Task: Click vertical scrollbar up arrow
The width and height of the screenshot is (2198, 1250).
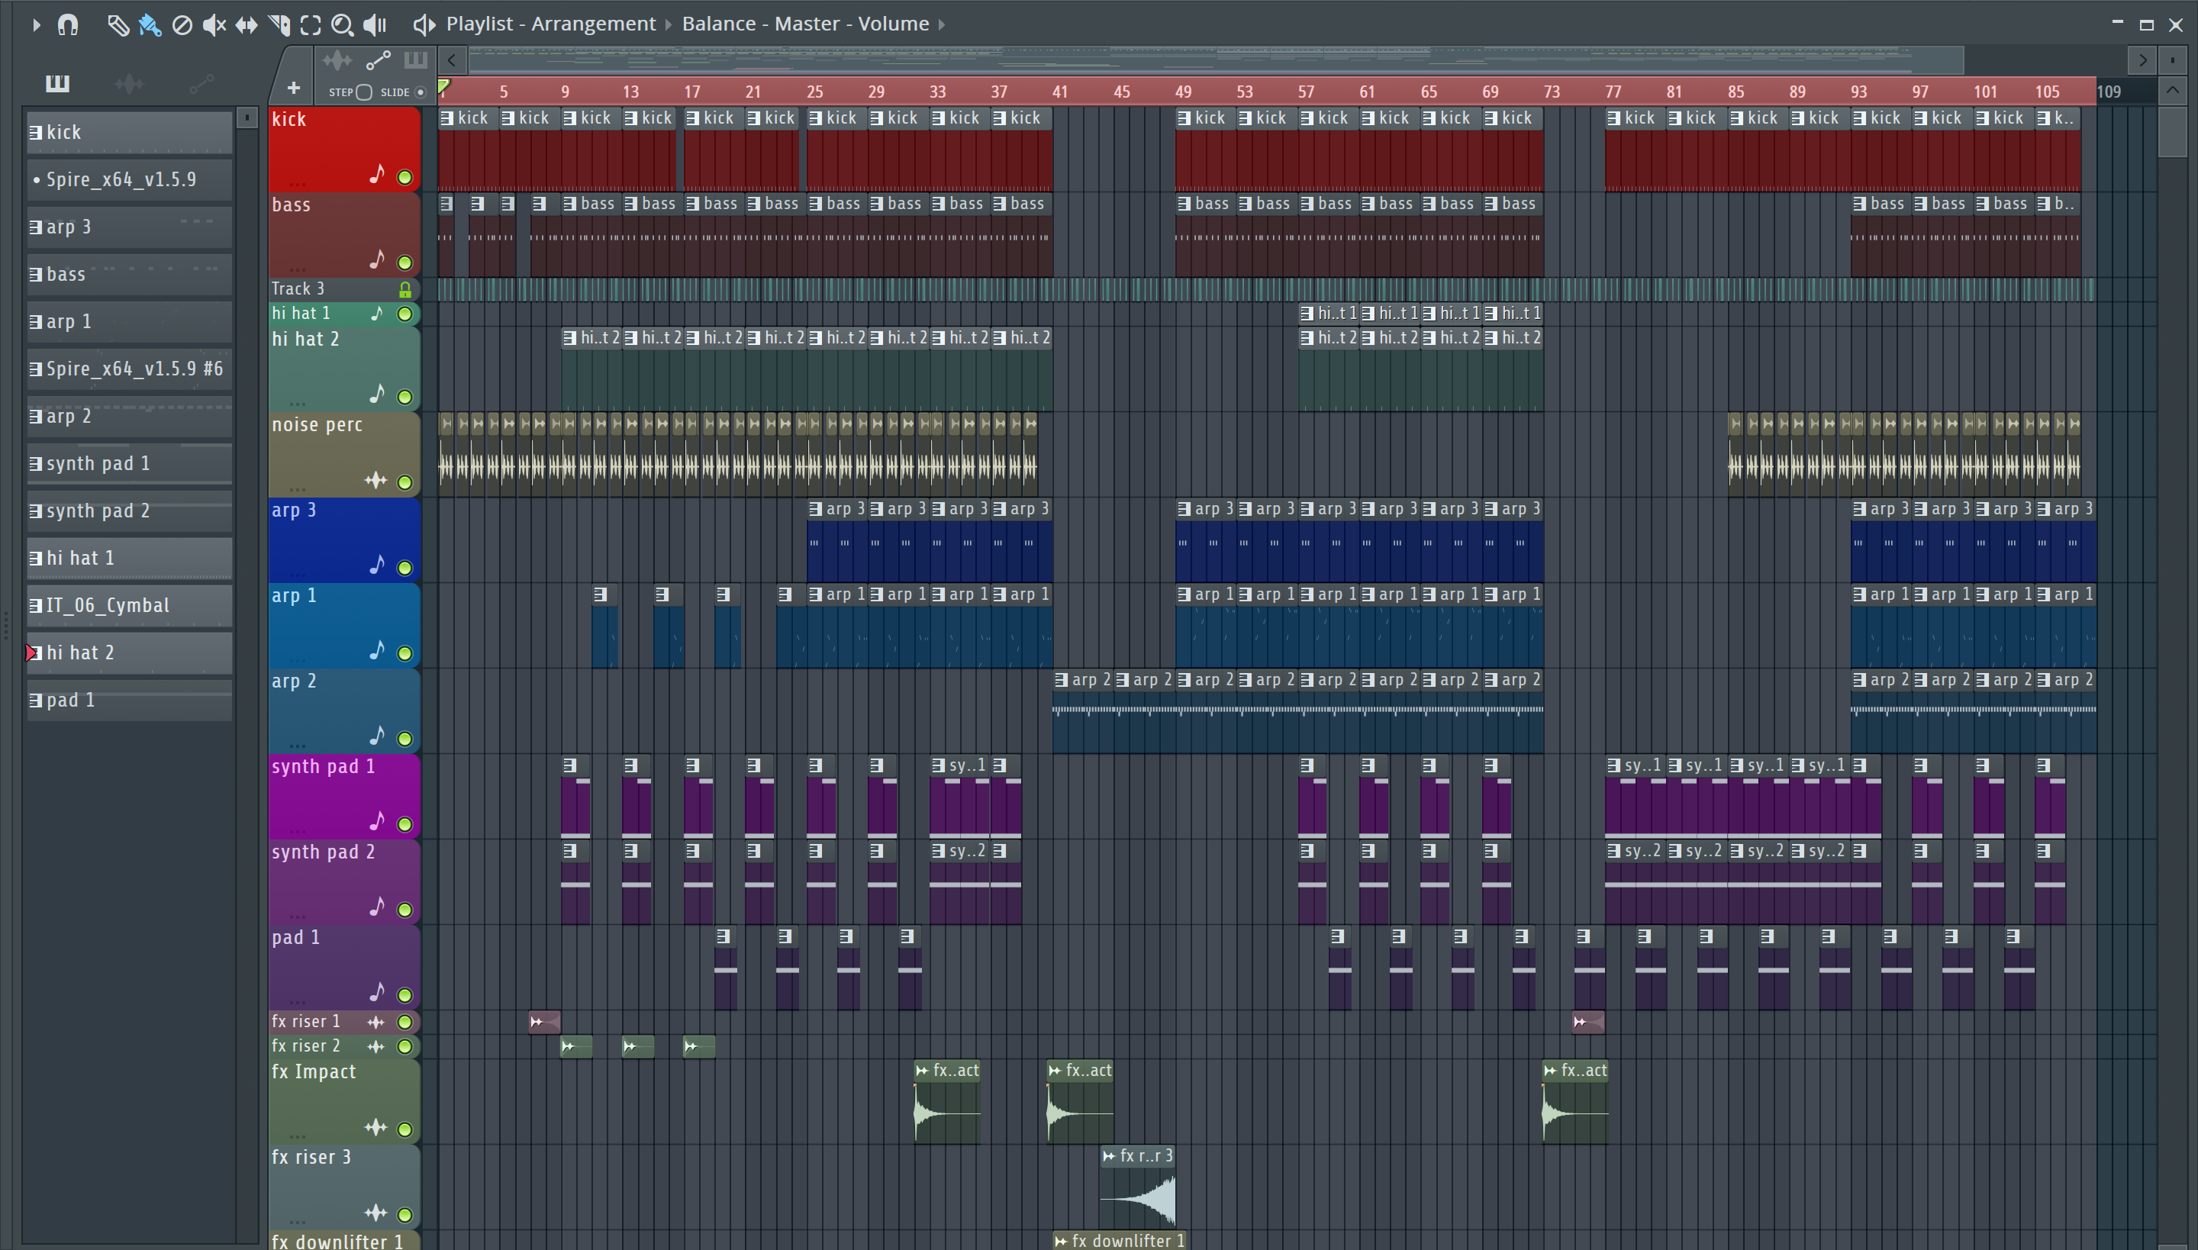Action: [2172, 89]
